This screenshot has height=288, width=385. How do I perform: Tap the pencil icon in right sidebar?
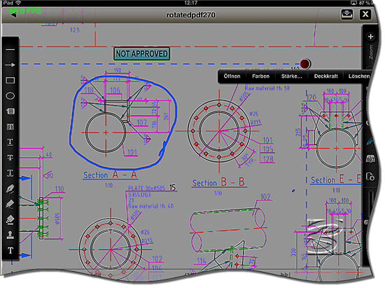point(370,142)
